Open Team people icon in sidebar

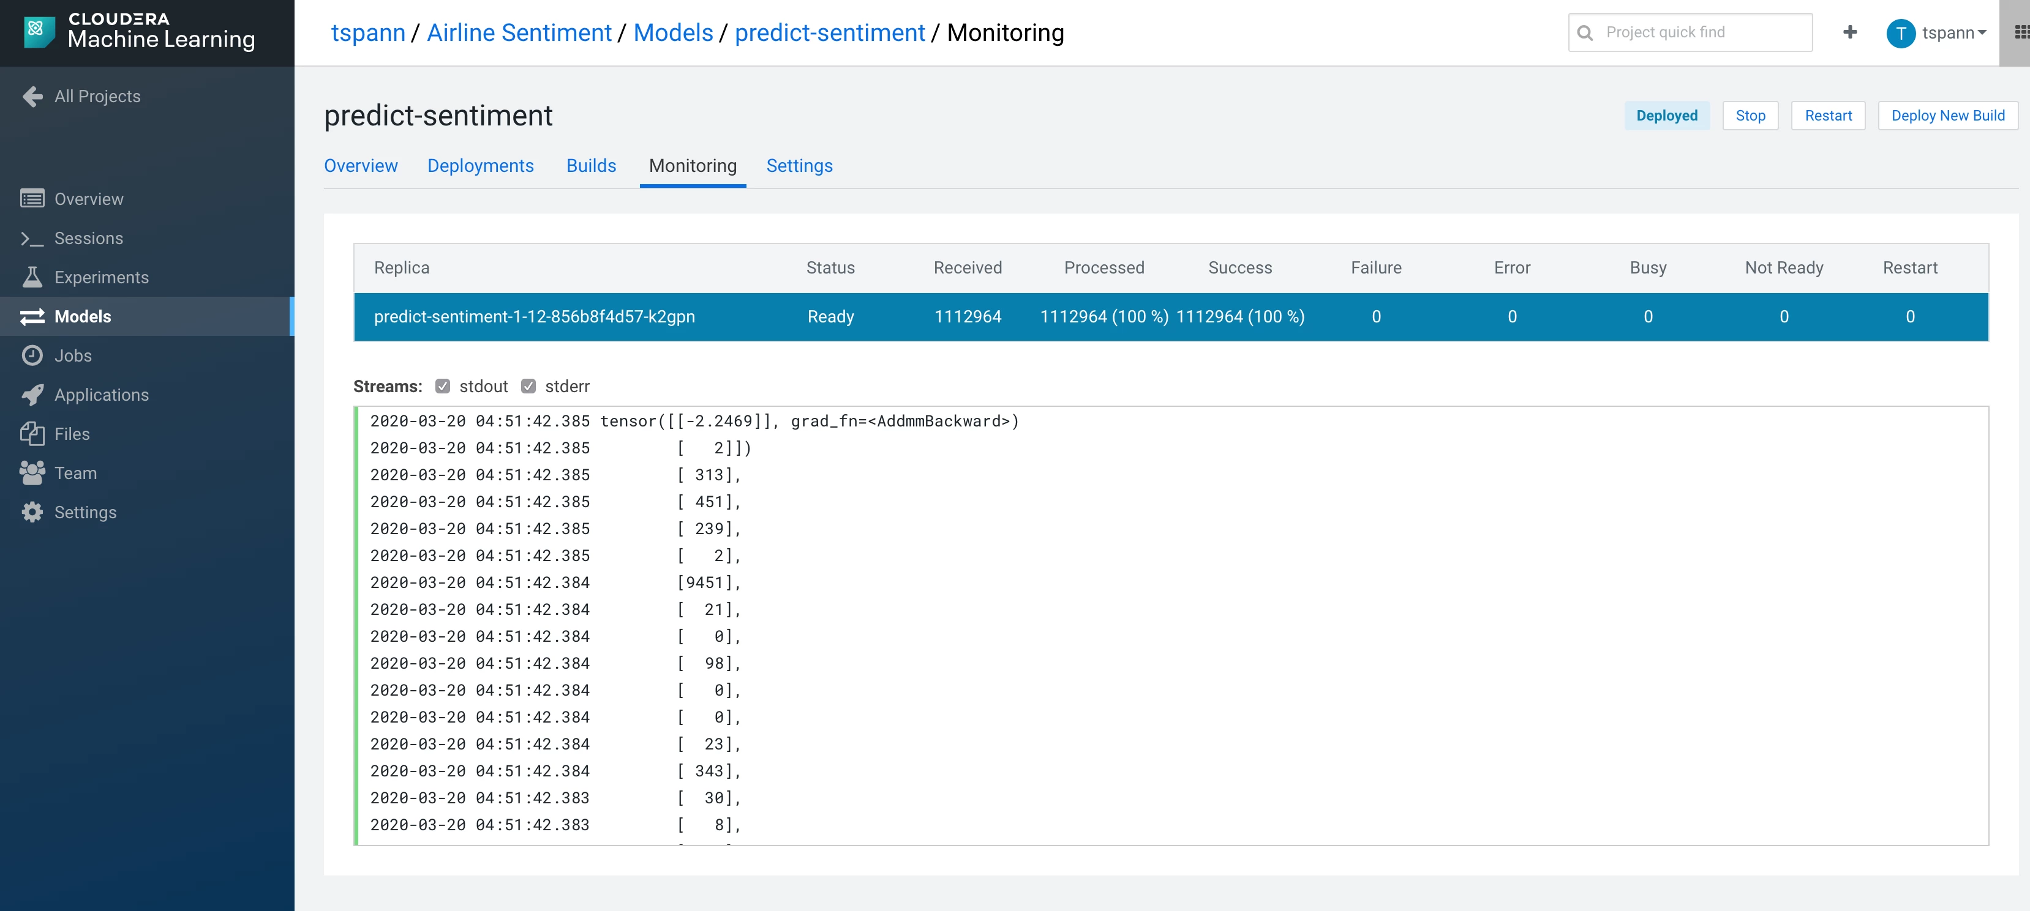point(32,472)
